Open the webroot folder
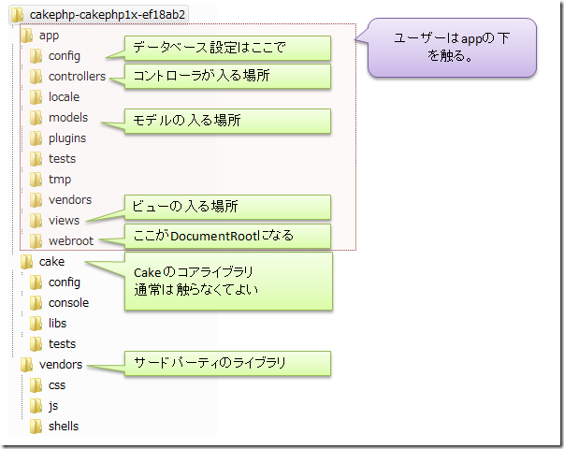 (62, 240)
